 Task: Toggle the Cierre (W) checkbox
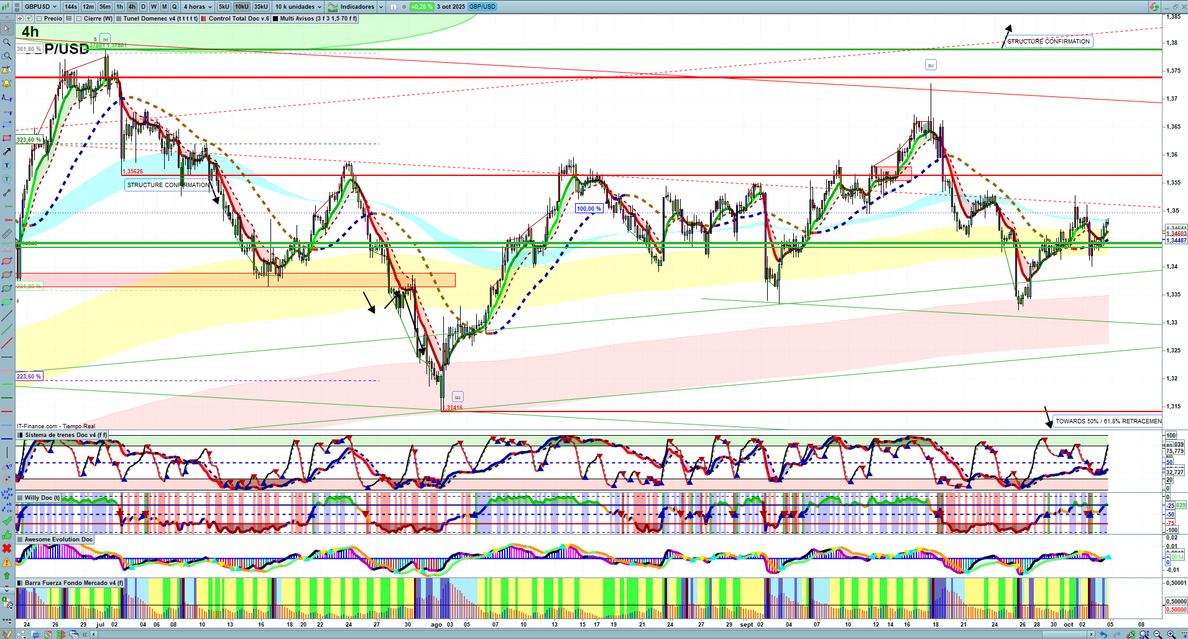pos(79,19)
